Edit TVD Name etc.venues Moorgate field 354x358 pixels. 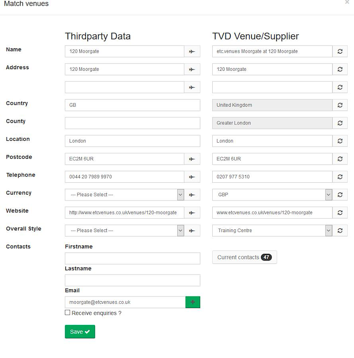coord(272,51)
